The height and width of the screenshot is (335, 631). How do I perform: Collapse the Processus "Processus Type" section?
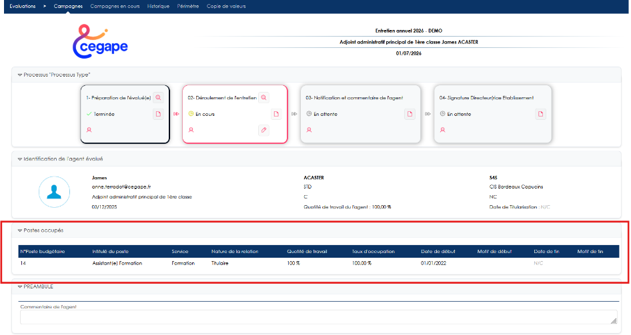point(20,75)
